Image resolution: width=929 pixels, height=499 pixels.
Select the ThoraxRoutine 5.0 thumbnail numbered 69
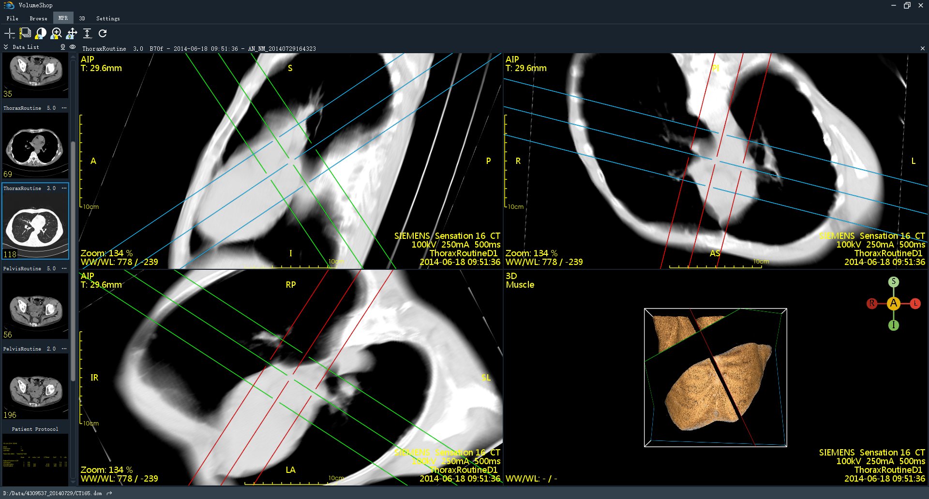(35, 146)
